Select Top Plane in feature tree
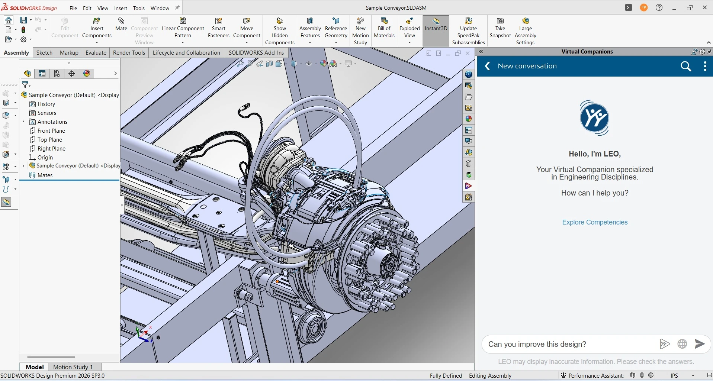713x381 pixels. click(x=50, y=140)
